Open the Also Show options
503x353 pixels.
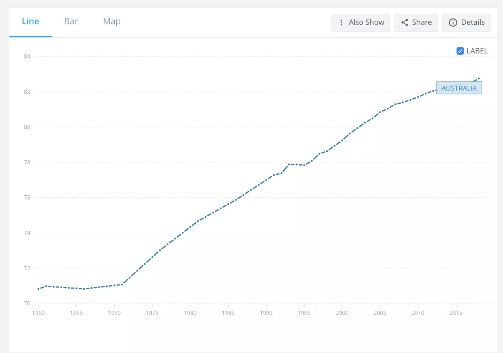[x=361, y=22]
